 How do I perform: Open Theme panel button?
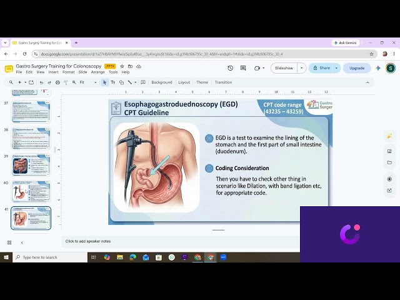202,82
